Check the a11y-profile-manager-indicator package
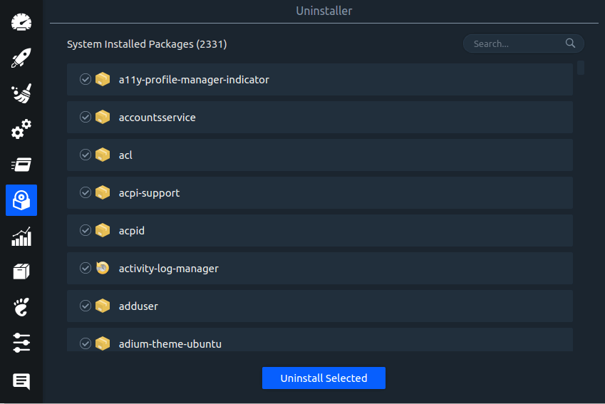 coord(86,79)
